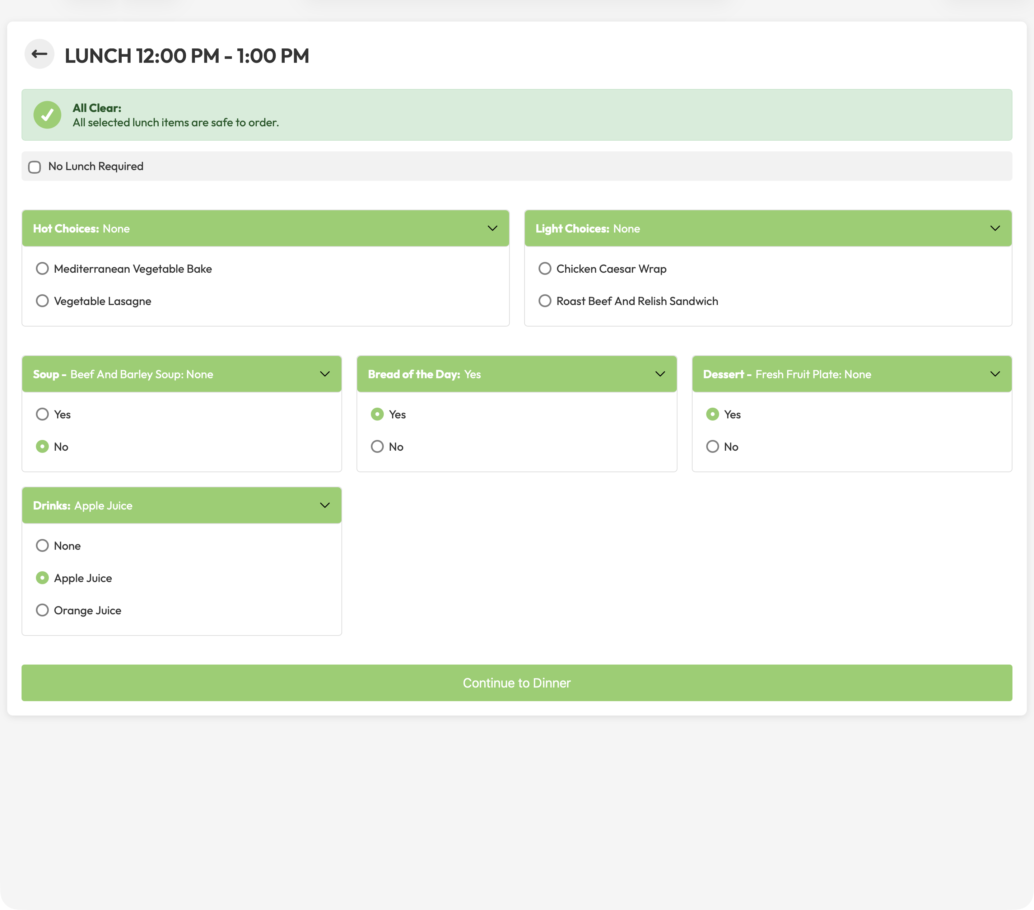Collapse the Soup section chevron
This screenshot has height=910, width=1034.
coord(325,374)
